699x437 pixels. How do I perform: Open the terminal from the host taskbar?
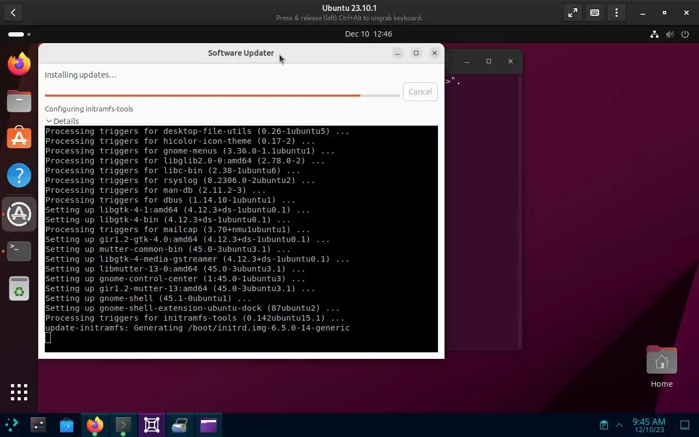coord(123,425)
